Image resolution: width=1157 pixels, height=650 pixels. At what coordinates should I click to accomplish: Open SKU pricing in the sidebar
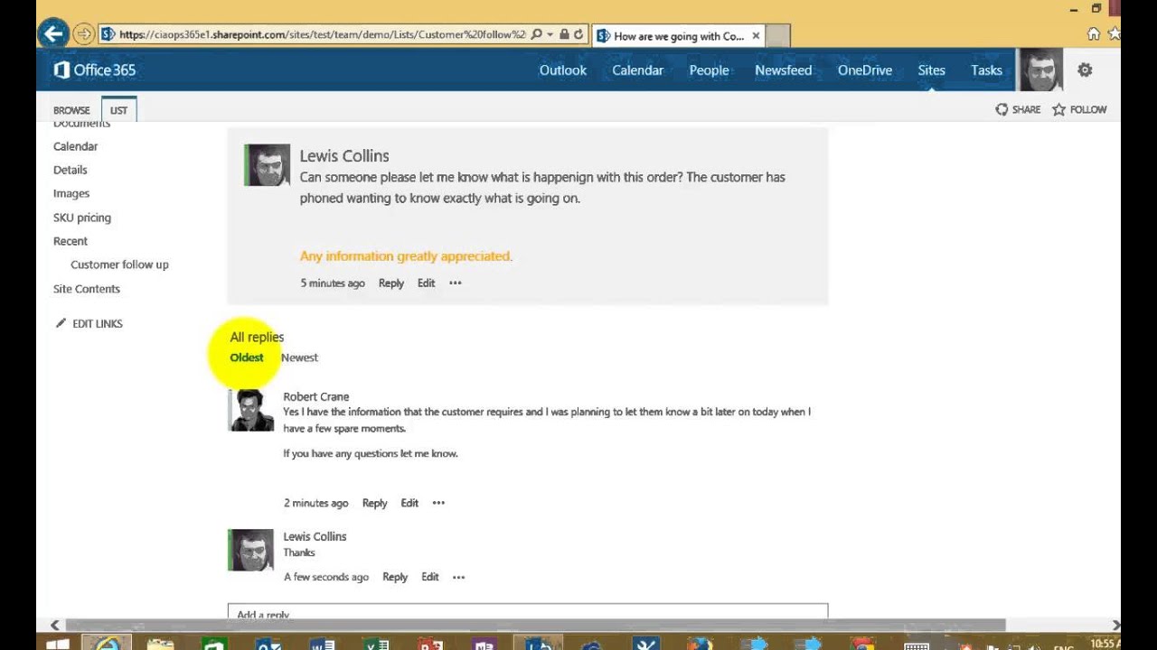tap(82, 218)
